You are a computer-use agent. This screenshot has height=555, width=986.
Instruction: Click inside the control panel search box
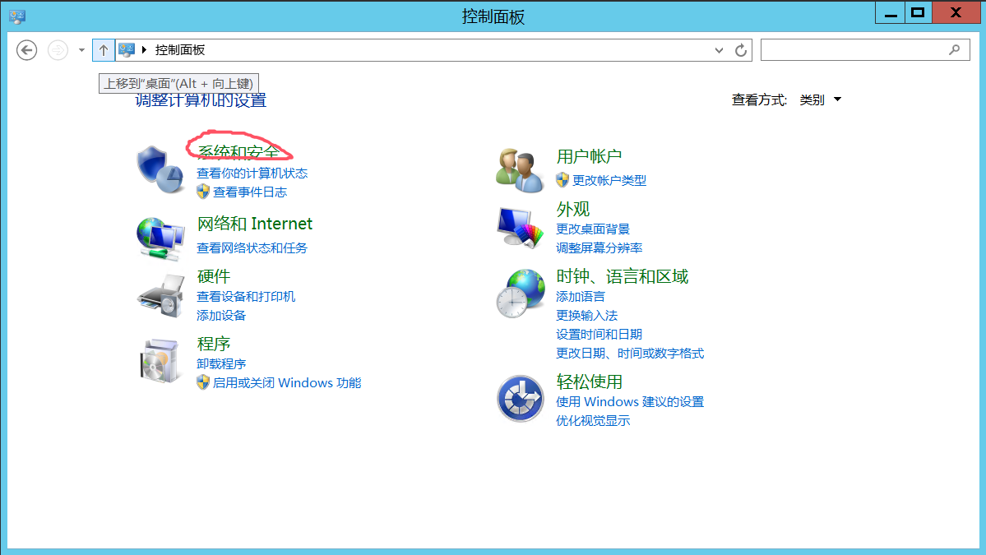pos(865,49)
